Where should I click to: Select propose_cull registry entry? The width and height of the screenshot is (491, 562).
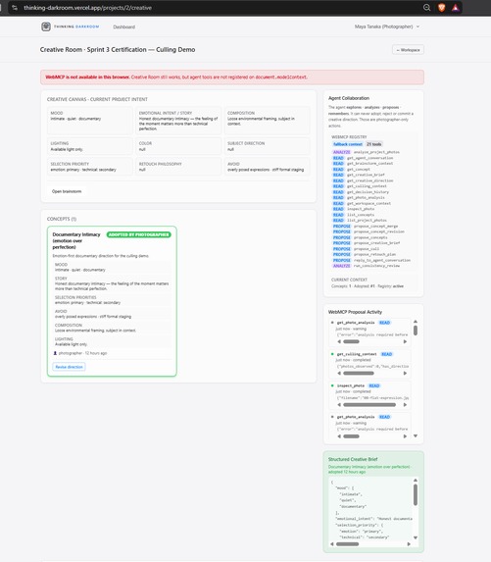pyautogui.click(x=367, y=249)
